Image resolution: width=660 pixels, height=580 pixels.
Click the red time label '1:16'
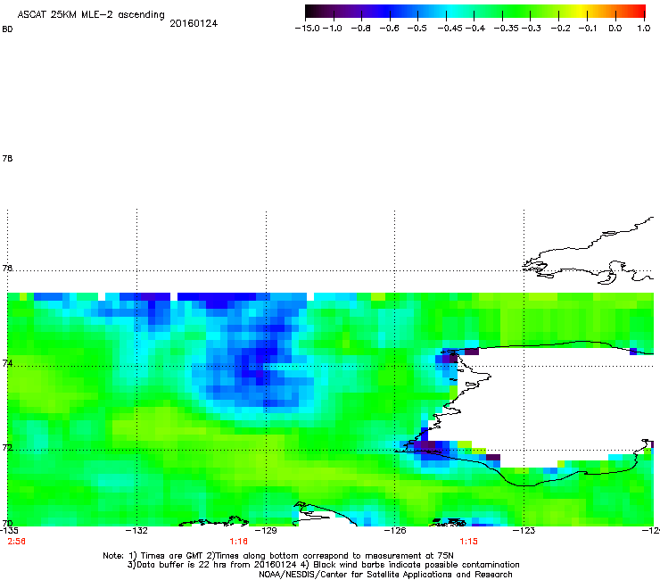tap(238, 542)
